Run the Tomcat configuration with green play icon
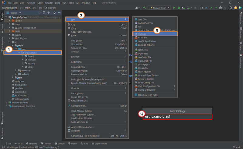The height and width of the screenshot is (149, 243). (x=174, y=8)
